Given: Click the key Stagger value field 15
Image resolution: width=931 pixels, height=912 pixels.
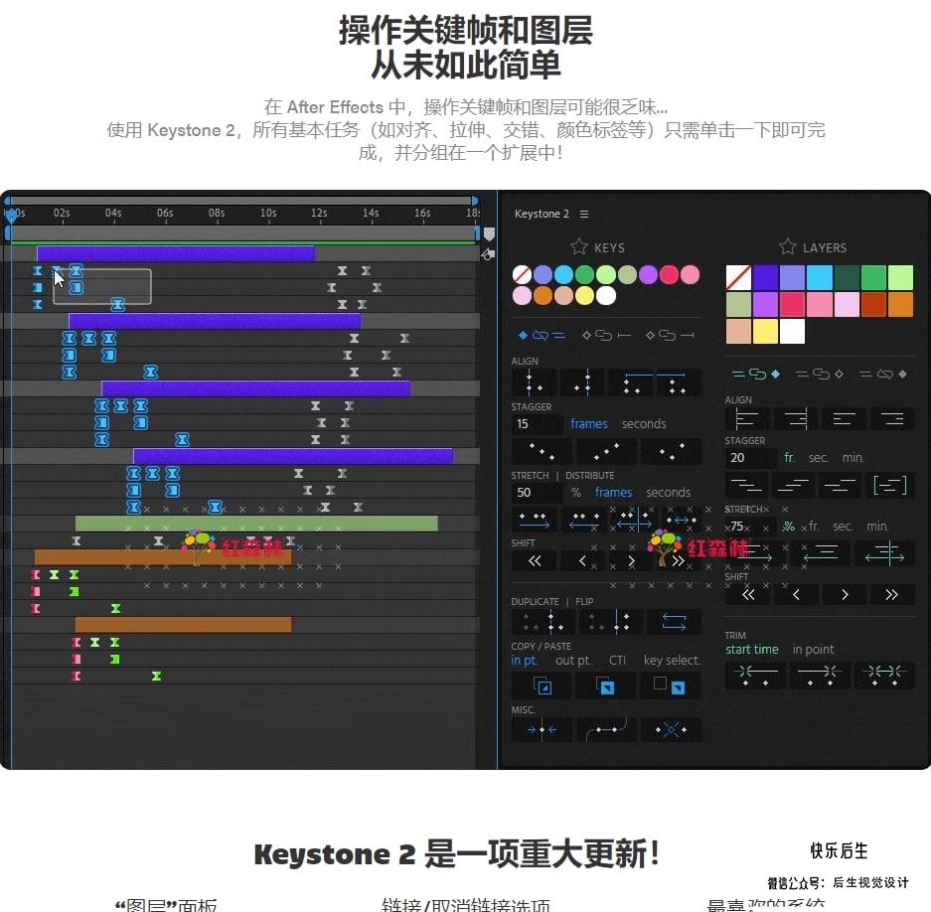Looking at the screenshot, I should (x=537, y=423).
